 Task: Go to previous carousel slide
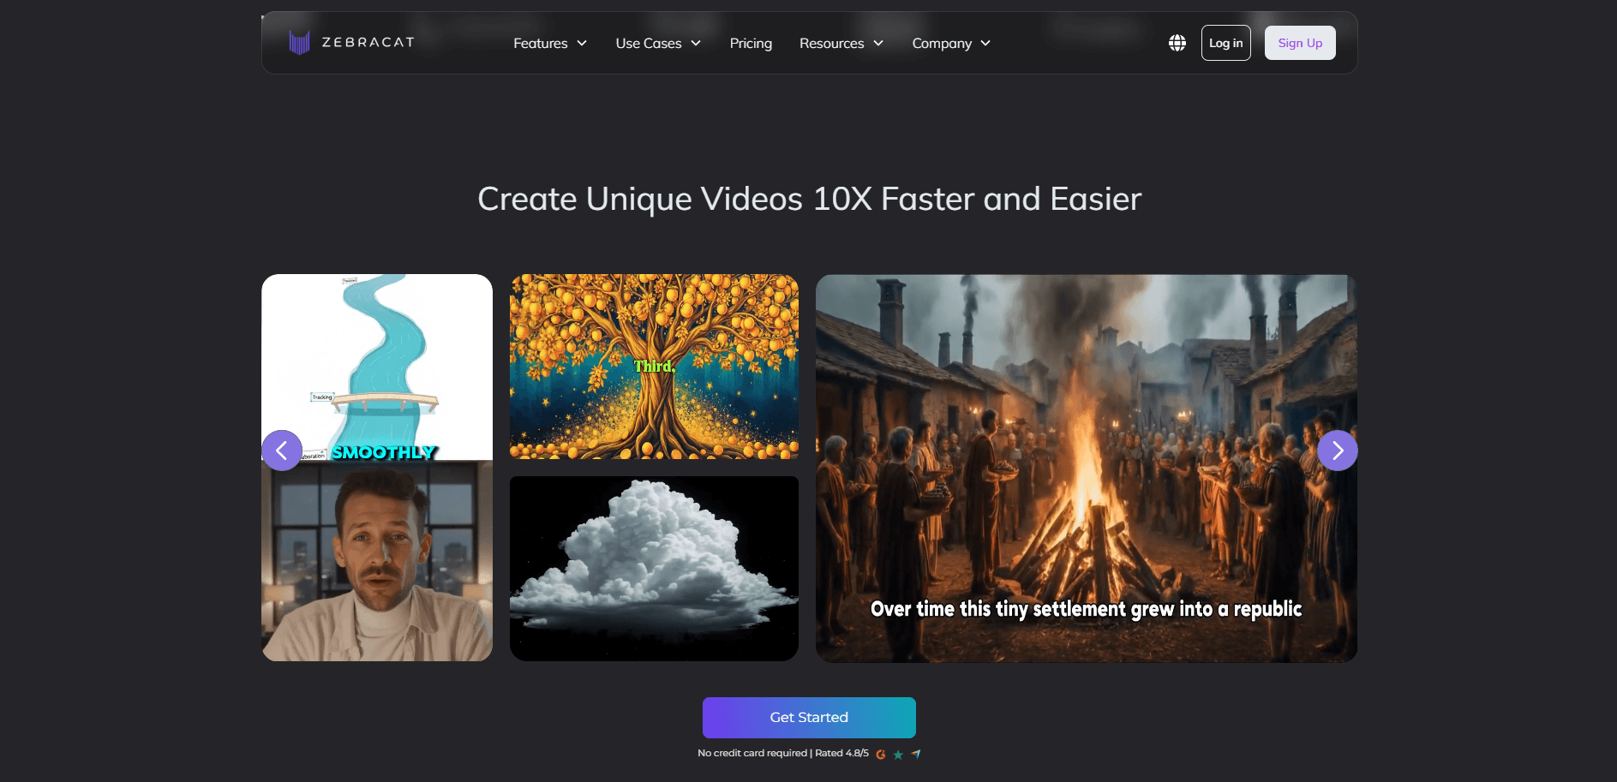click(x=282, y=451)
